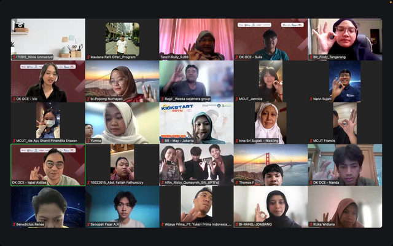Screen dimensions: 393x246
Task: Click the 'Maulana Rafii Gifari_Program' name label
Action: point(113,57)
